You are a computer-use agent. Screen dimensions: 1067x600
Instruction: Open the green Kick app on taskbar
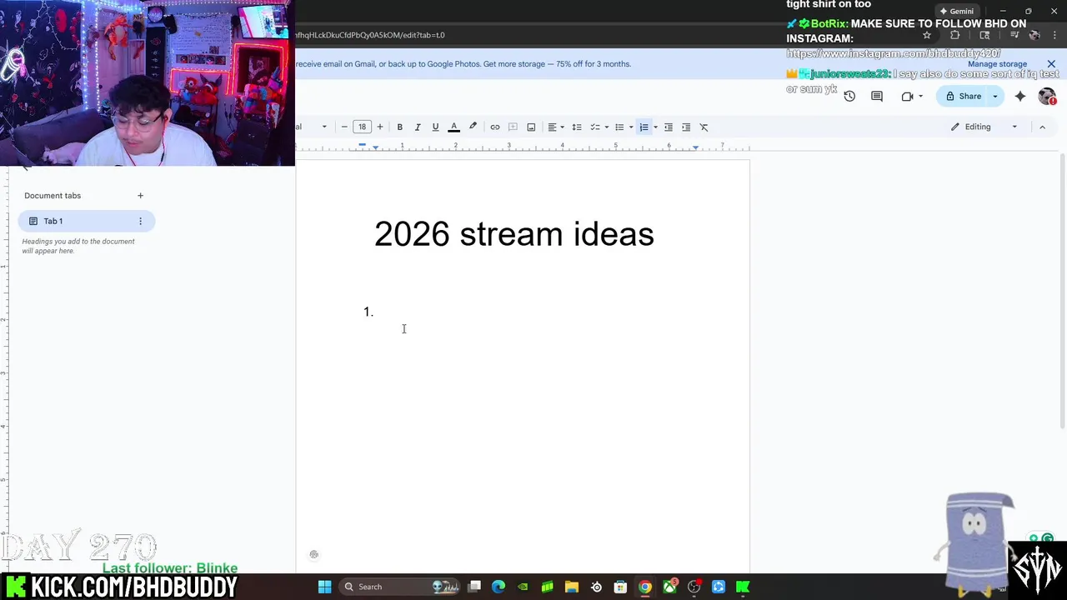pos(743,587)
